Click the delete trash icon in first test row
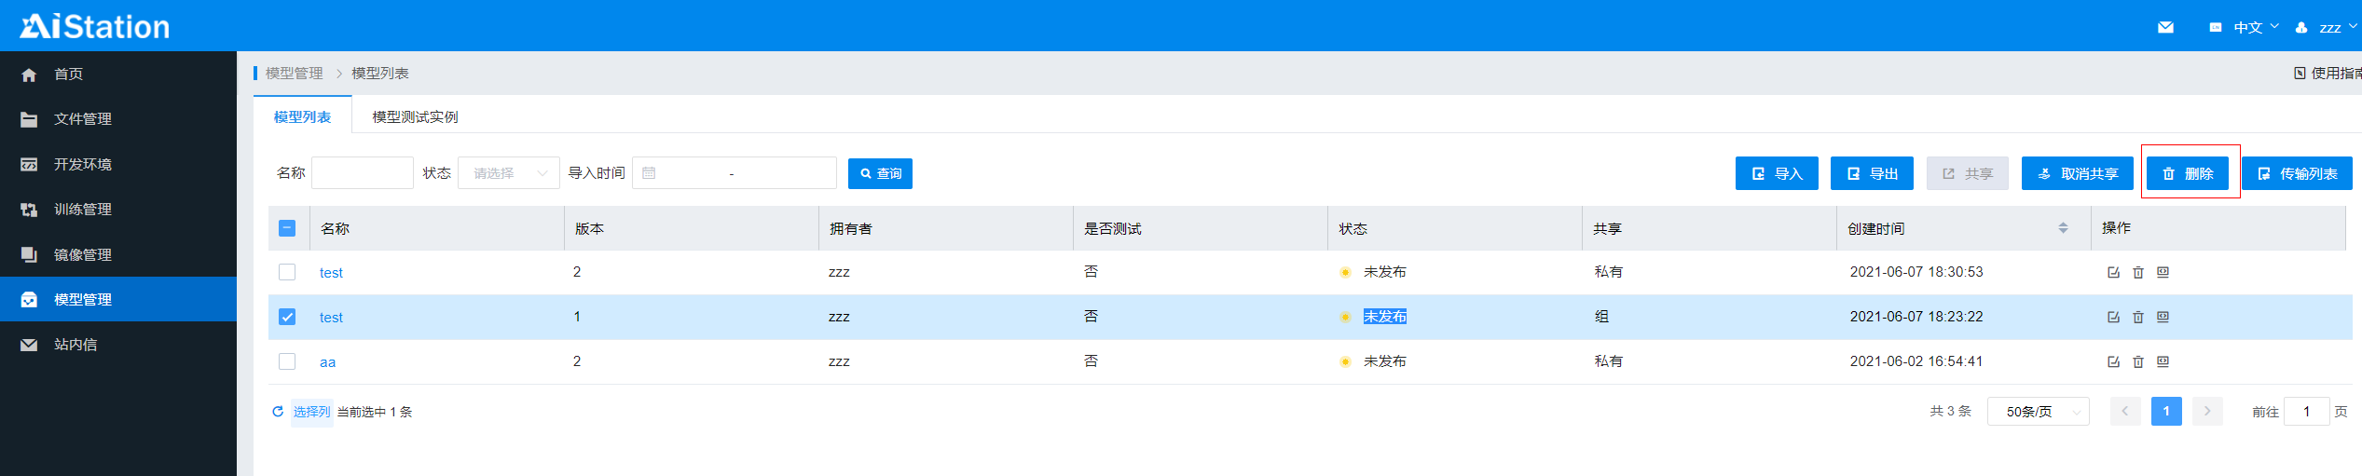The width and height of the screenshot is (2362, 476). [2138, 272]
